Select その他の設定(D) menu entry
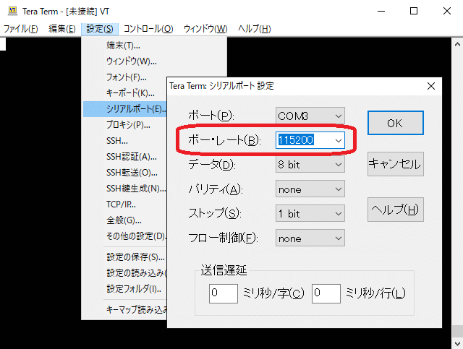463x349 pixels. (x=137, y=236)
